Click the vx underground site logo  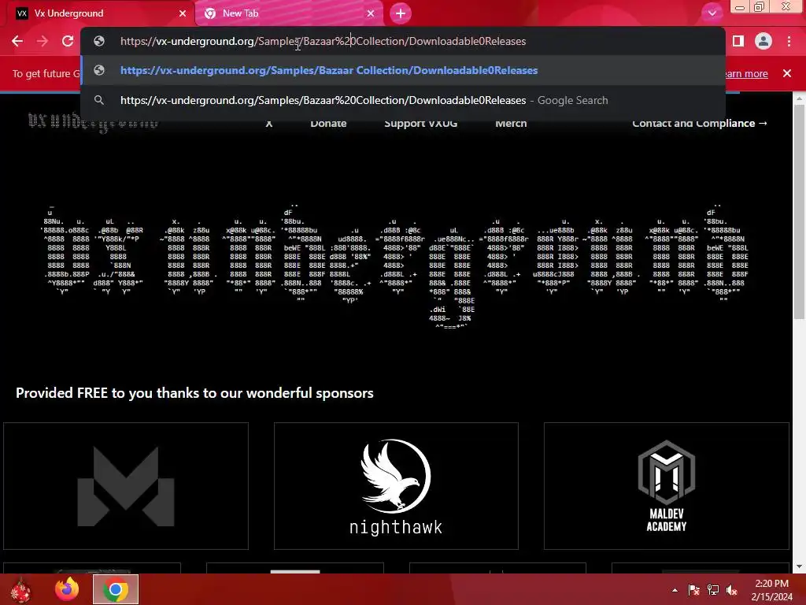(93, 124)
